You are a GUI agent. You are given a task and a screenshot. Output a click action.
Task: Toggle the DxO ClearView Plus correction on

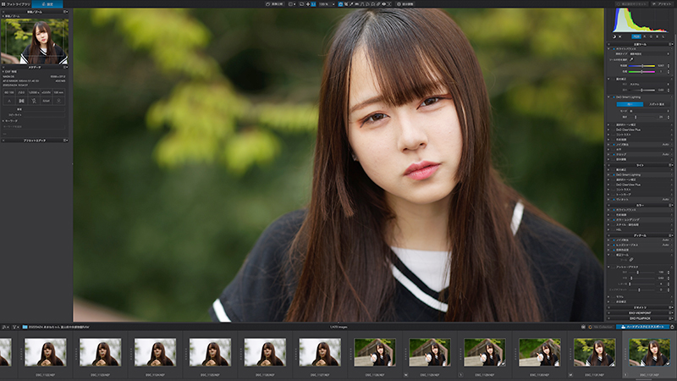click(613, 130)
